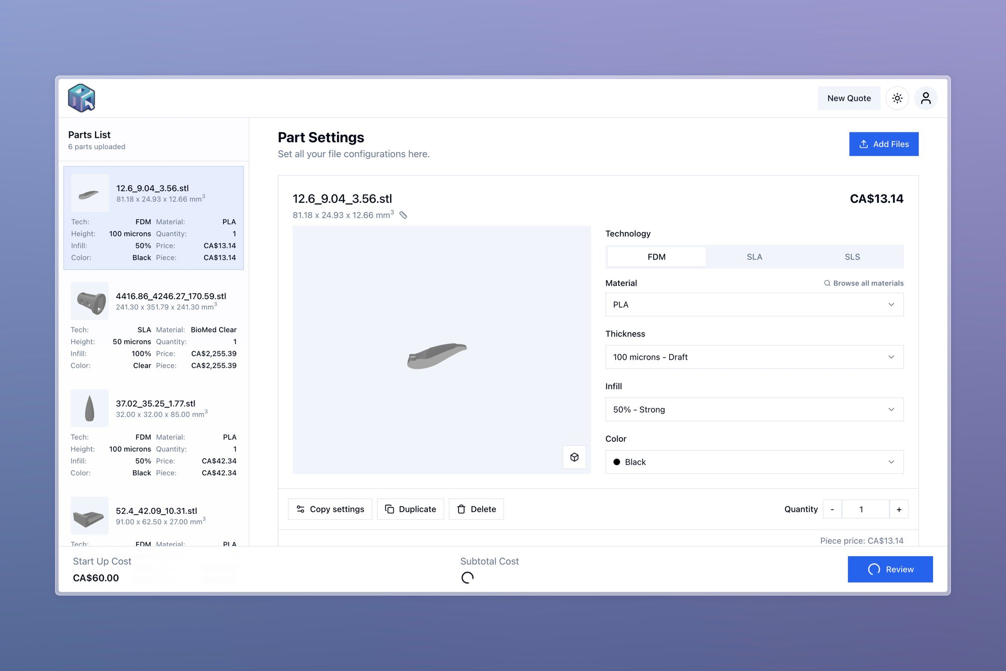Open the Material PLA dropdown
Viewport: 1006px width, 671px height.
point(754,305)
